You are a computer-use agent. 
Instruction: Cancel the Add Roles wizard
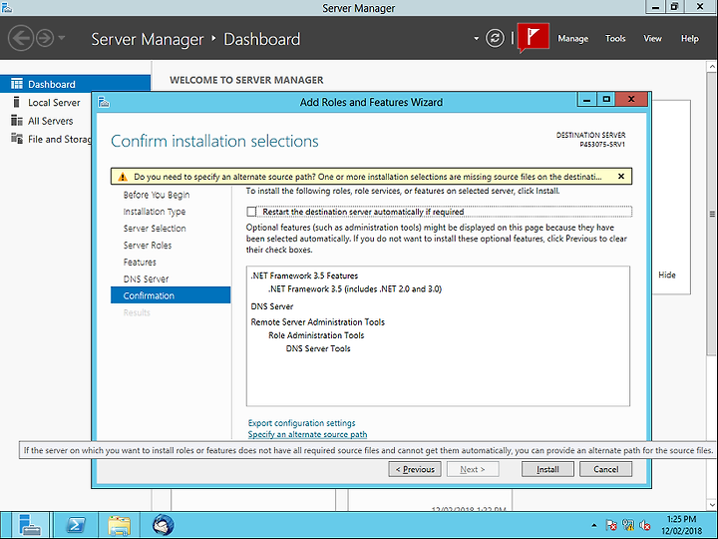tap(606, 469)
